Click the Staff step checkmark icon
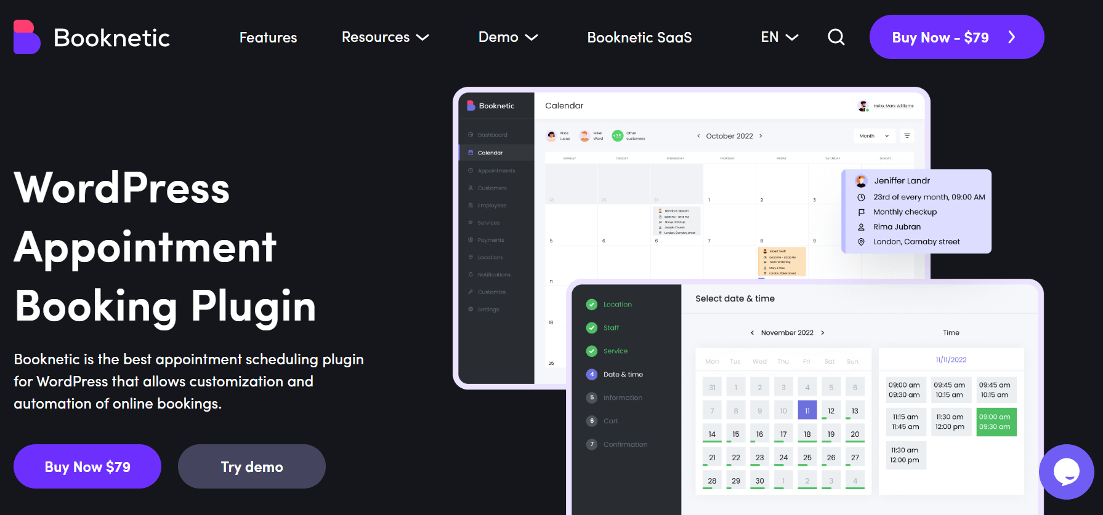The image size is (1103, 515). click(592, 328)
